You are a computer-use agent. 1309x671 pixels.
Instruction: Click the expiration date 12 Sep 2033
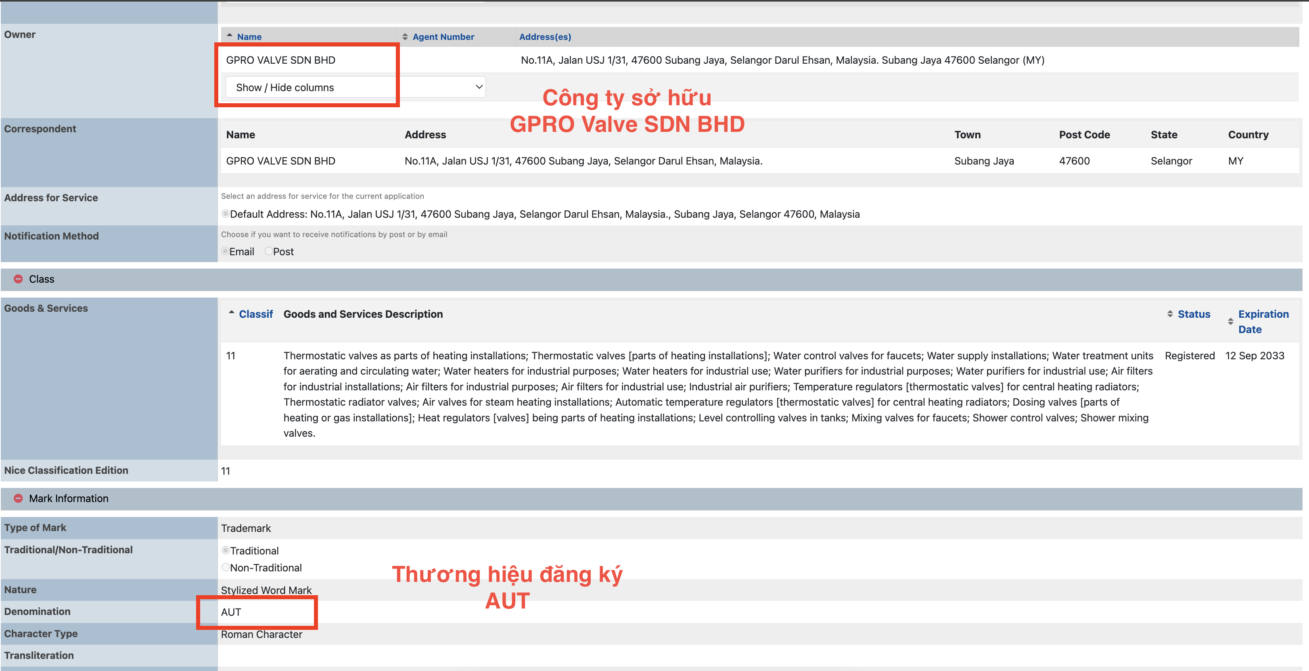pyautogui.click(x=1255, y=356)
